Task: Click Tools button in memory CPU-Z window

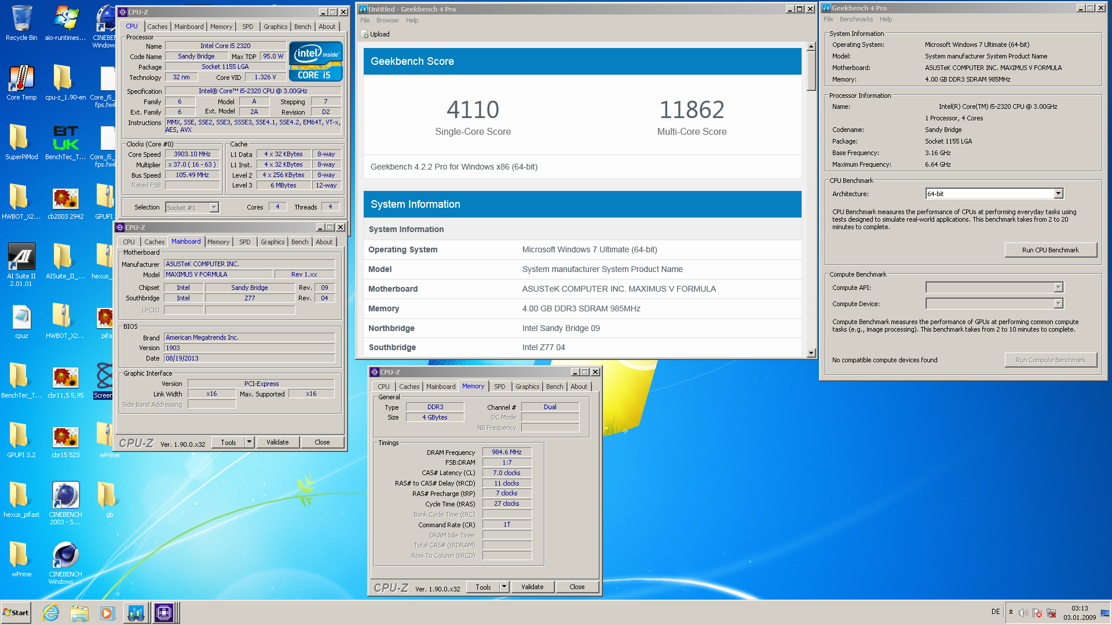Action: (483, 587)
